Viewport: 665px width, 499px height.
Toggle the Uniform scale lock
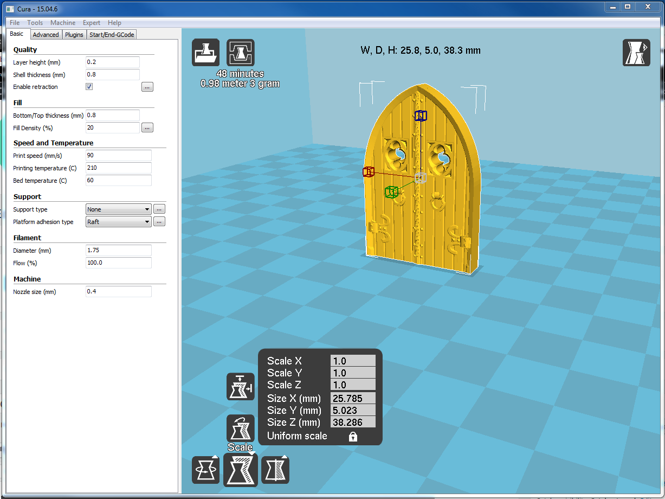point(353,437)
